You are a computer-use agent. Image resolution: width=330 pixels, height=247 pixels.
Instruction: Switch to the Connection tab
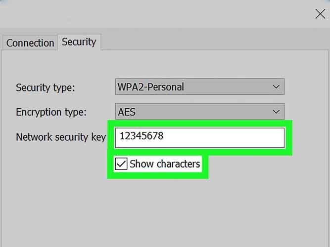[x=30, y=43]
